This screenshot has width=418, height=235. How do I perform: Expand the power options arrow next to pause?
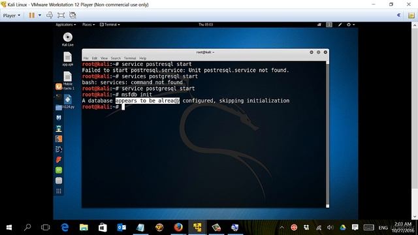coord(40,15)
